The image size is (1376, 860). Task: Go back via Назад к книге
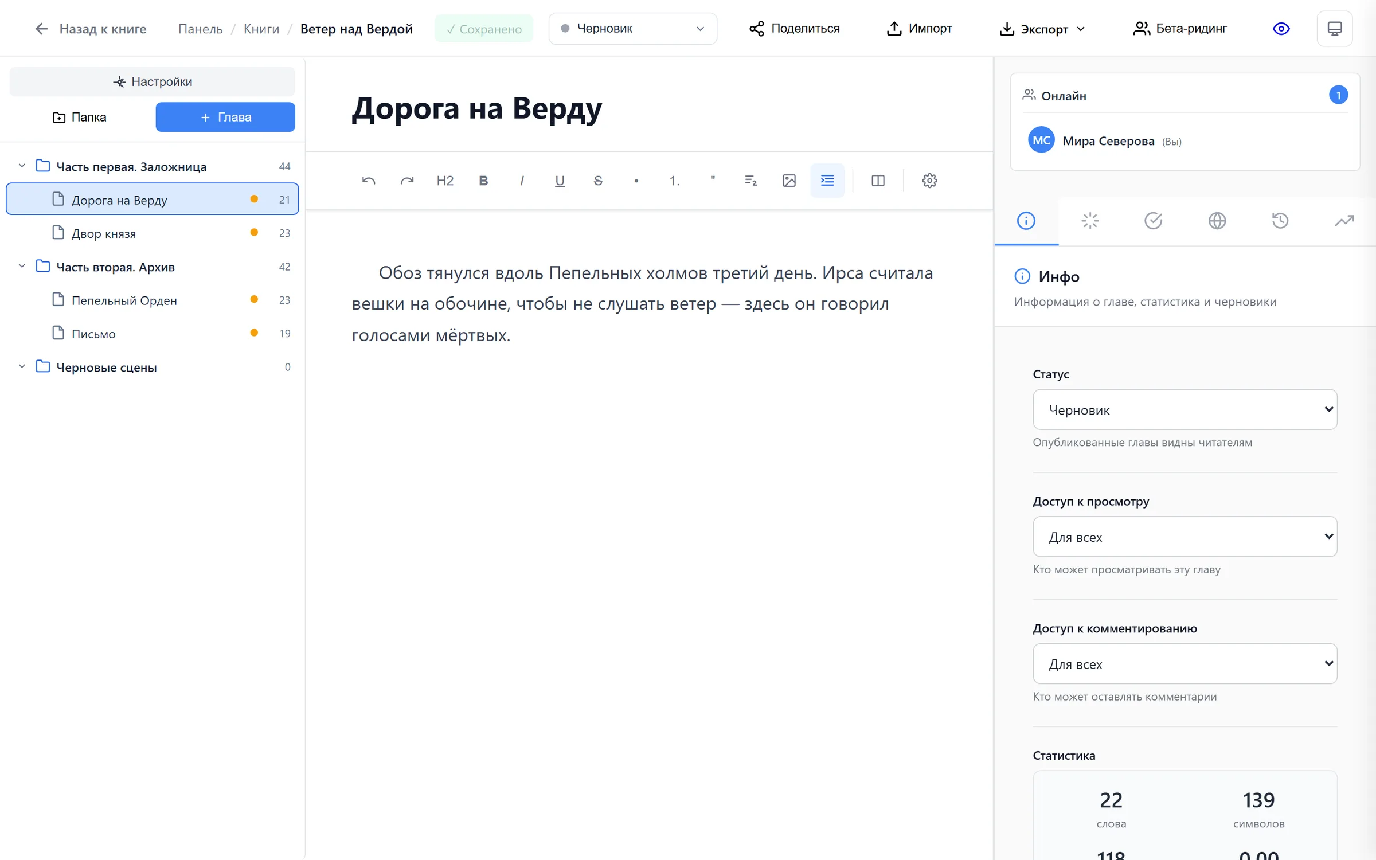pyautogui.click(x=91, y=29)
